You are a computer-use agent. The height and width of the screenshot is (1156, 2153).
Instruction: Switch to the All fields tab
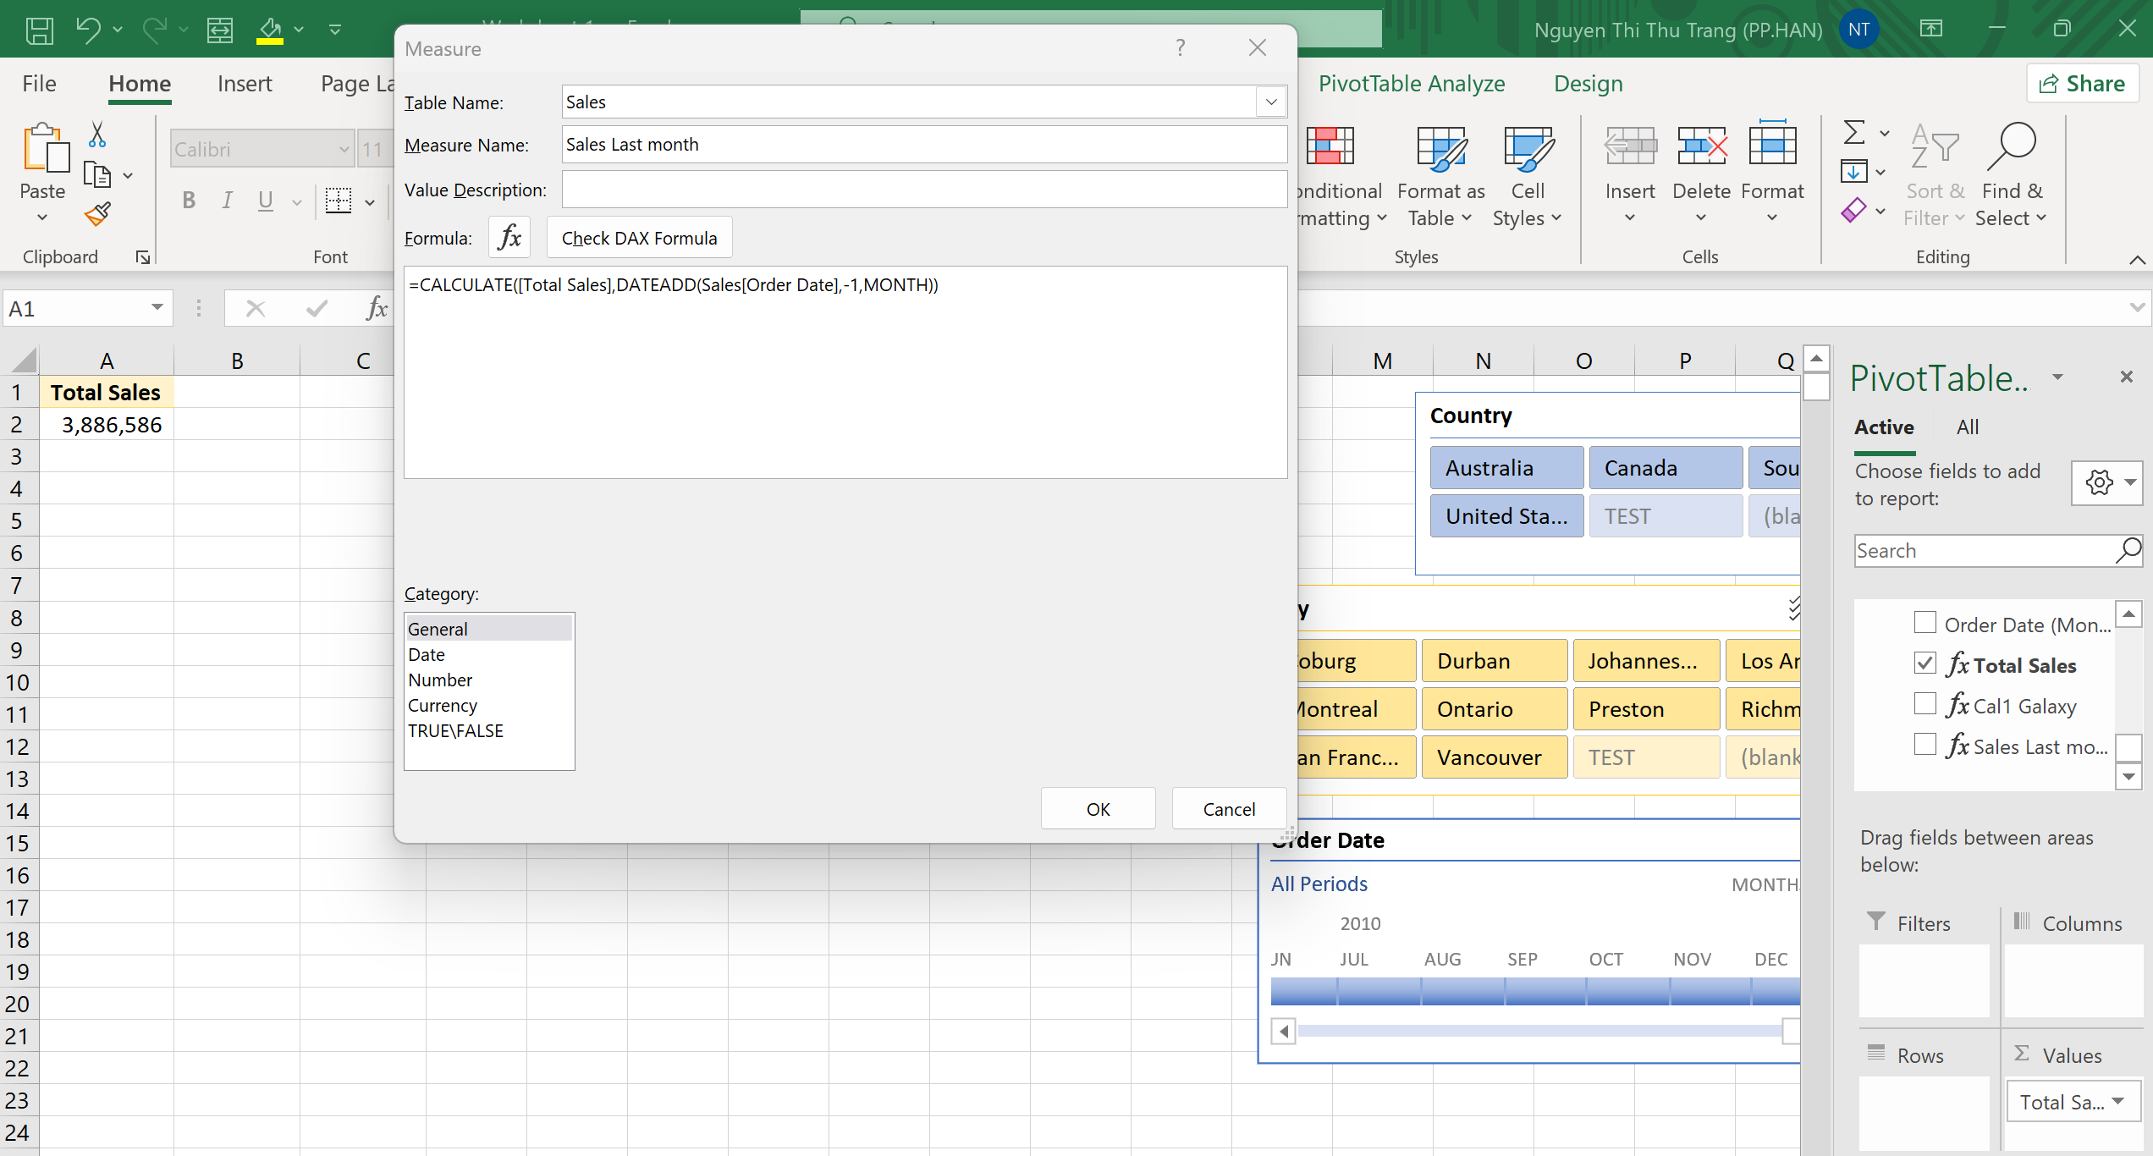[x=1967, y=427]
